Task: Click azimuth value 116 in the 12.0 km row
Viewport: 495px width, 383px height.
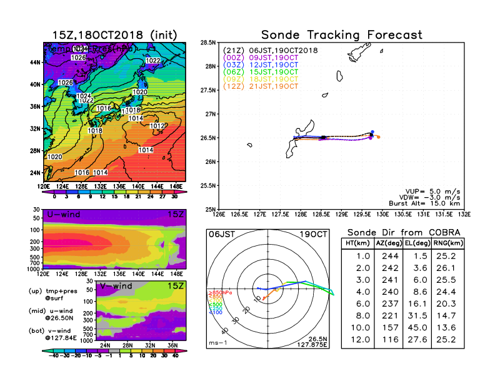Action: pos(390,340)
